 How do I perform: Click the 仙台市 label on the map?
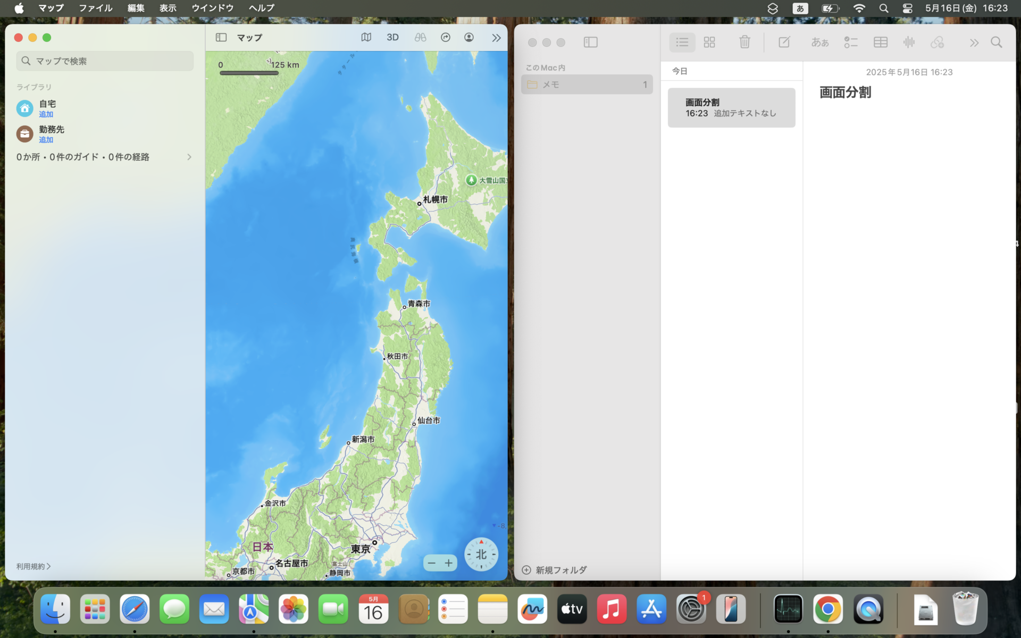[x=429, y=420]
